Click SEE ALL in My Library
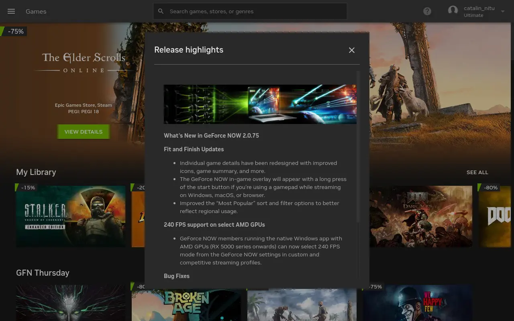Viewport: 514px width, 321px height. pyautogui.click(x=477, y=172)
